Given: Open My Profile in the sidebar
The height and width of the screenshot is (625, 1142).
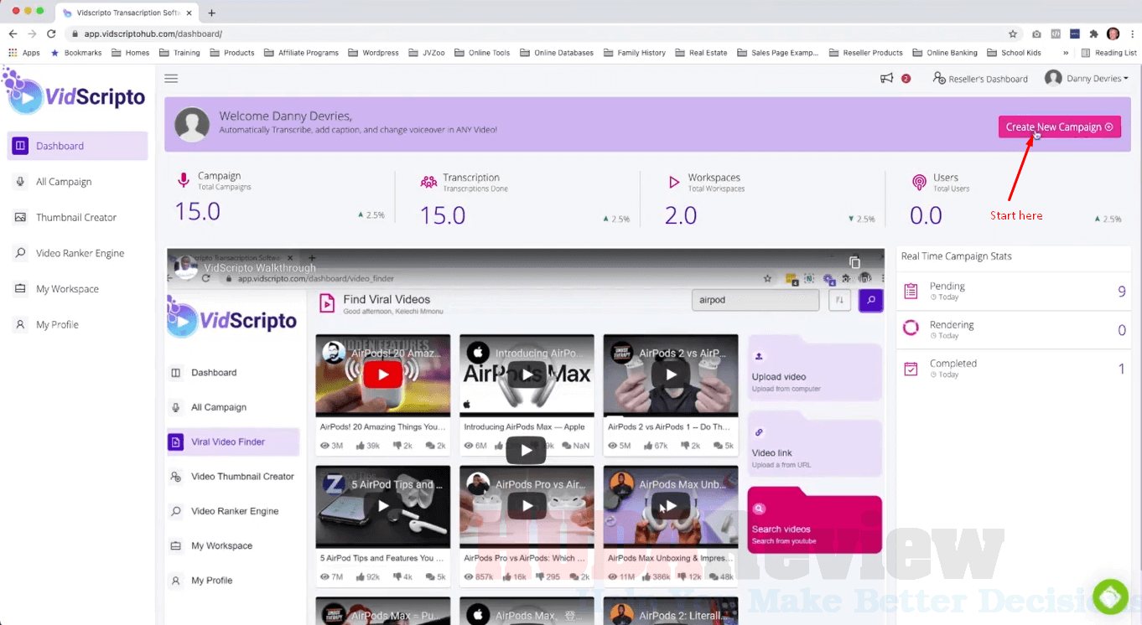Looking at the screenshot, I should click(78, 324).
